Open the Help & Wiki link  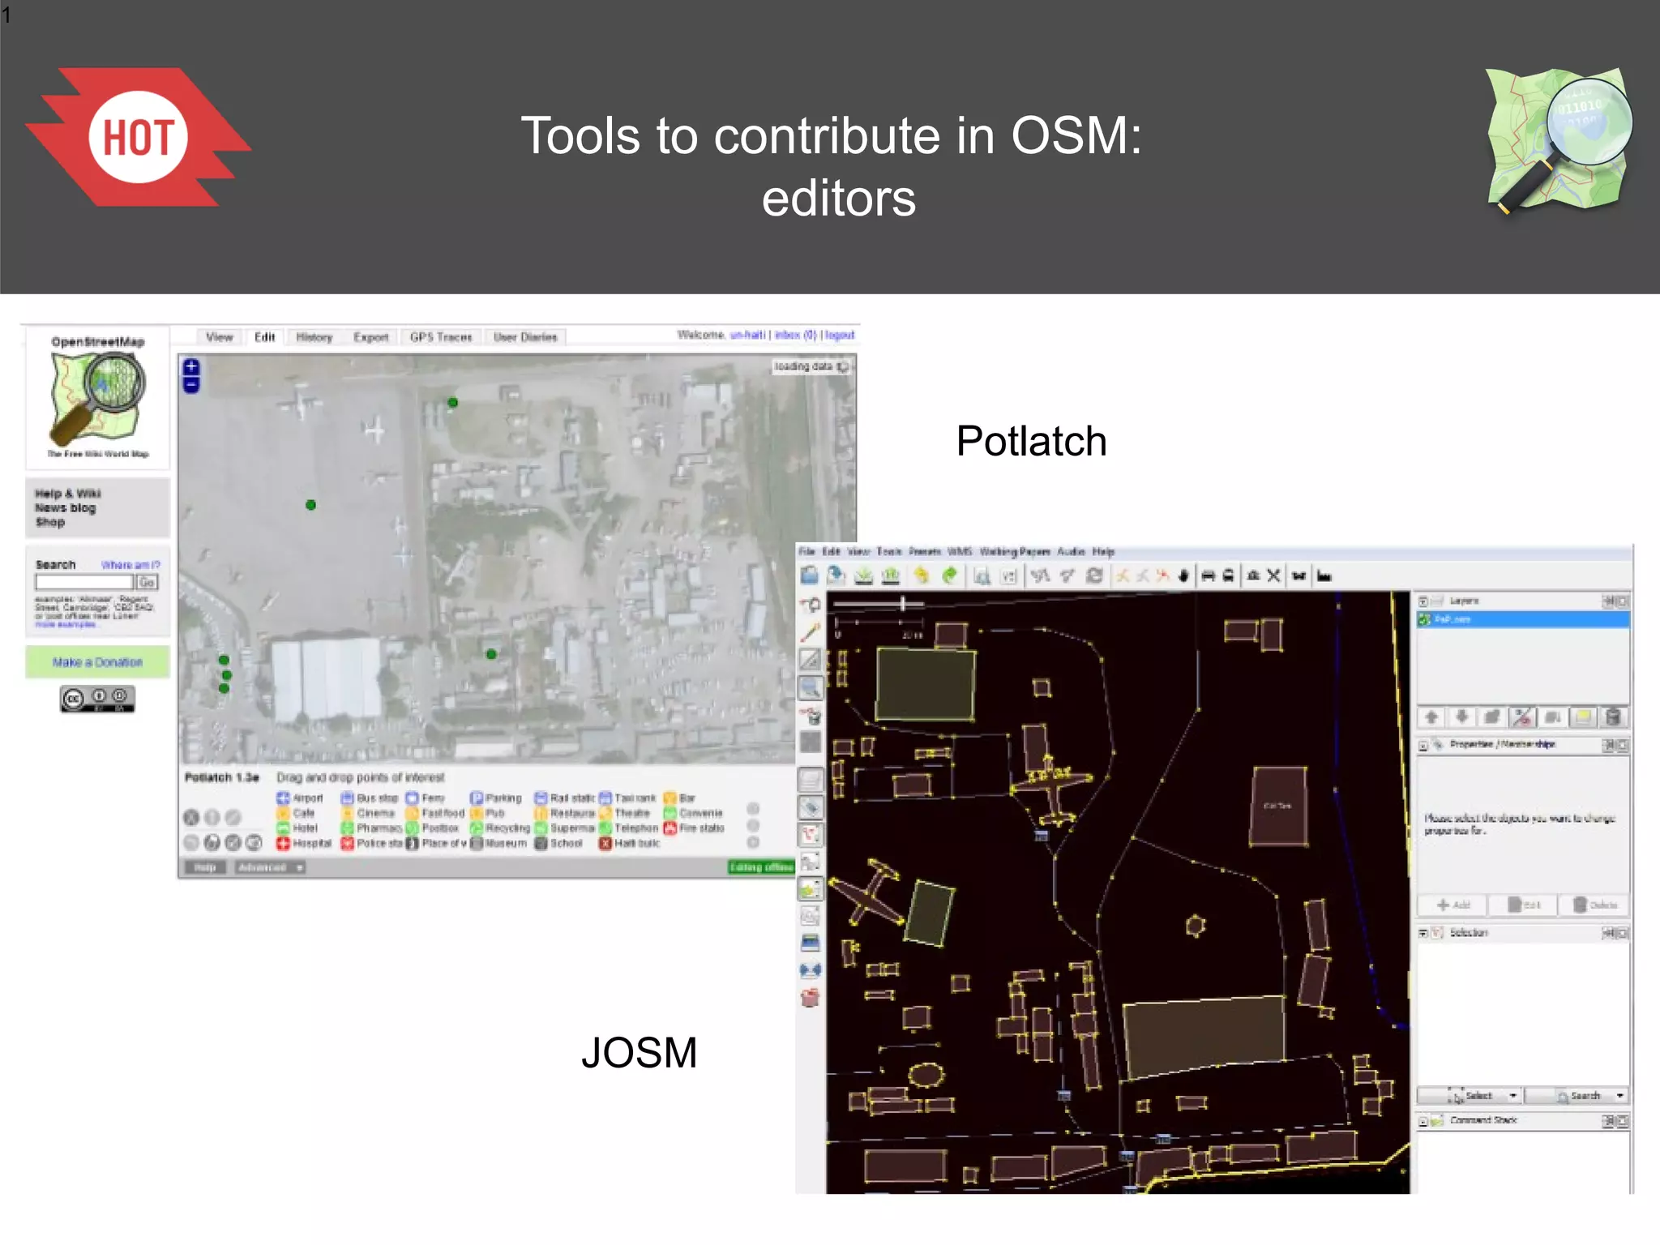(x=68, y=494)
